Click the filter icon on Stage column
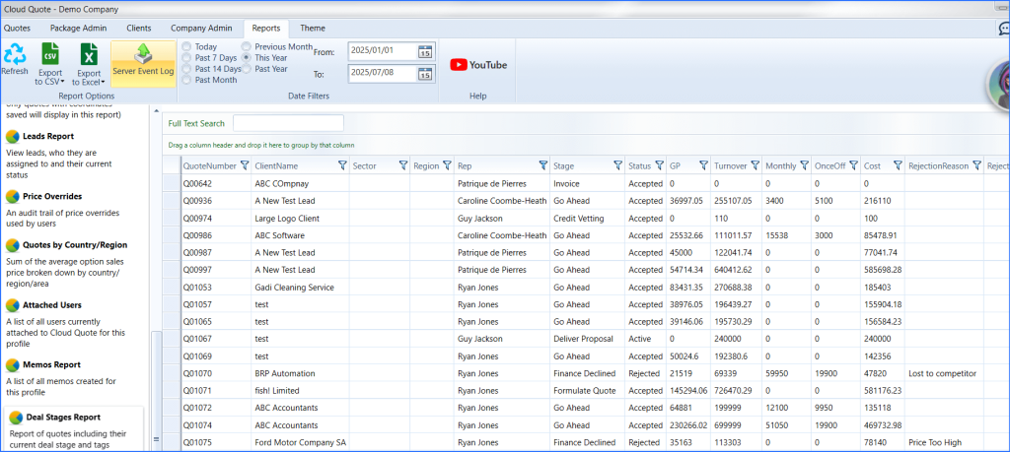The image size is (1010, 452). 616,166
